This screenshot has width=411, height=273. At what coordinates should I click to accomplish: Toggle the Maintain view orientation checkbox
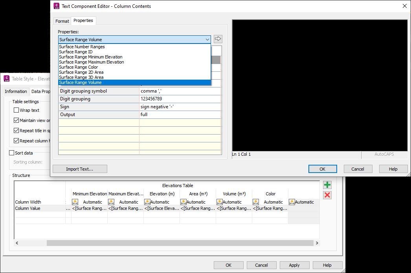click(x=16, y=120)
